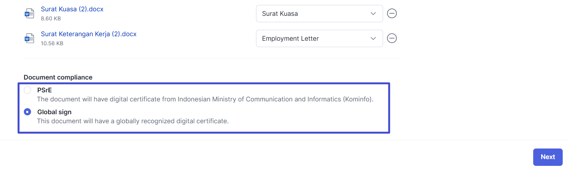Remove the Employment Letter document with minus icon
The height and width of the screenshot is (170, 568).
tap(392, 38)
